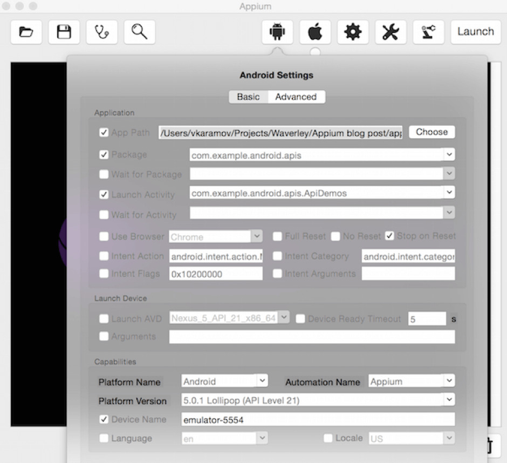Enable the No Reset checkbox

pos(335,236)
